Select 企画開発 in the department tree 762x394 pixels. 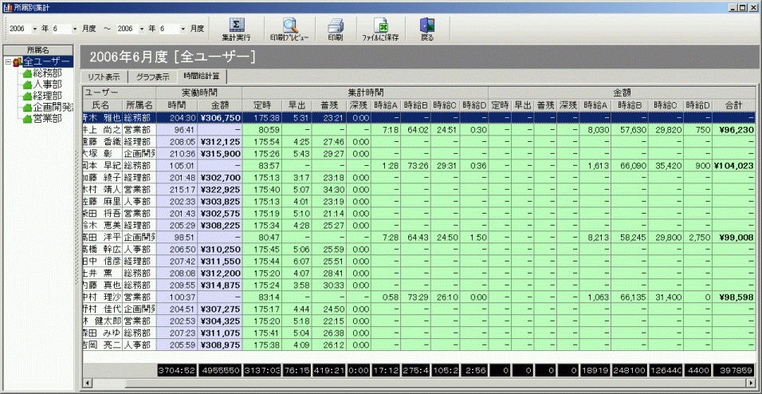click(53, 108)
